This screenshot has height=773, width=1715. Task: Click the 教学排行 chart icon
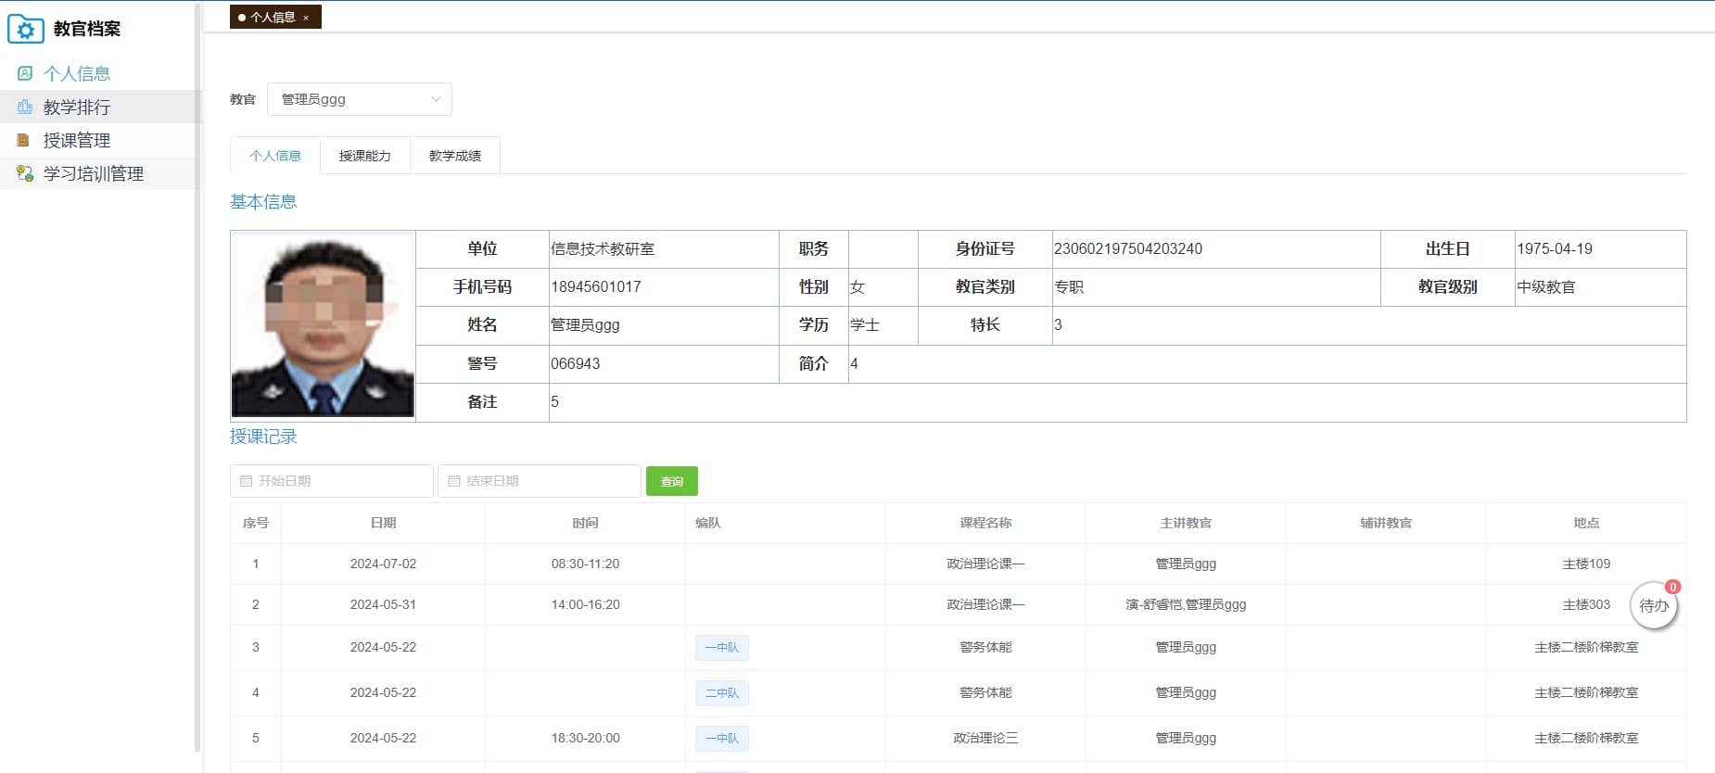25,107
